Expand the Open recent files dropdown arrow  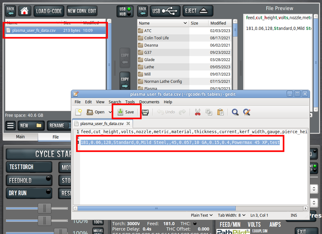click(110, 112)
